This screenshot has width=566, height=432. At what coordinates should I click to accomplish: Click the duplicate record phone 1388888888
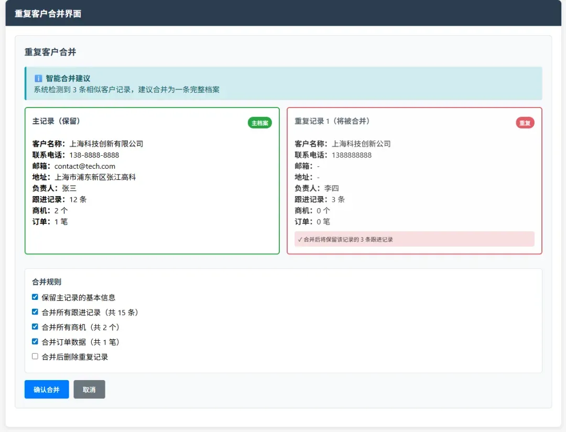[351, 155]
